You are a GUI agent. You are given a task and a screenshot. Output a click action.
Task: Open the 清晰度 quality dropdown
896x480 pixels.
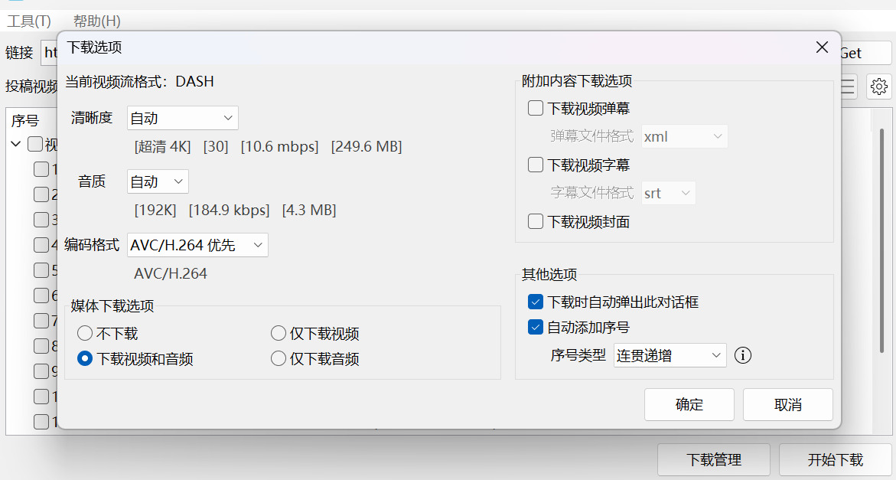[182, 118]
